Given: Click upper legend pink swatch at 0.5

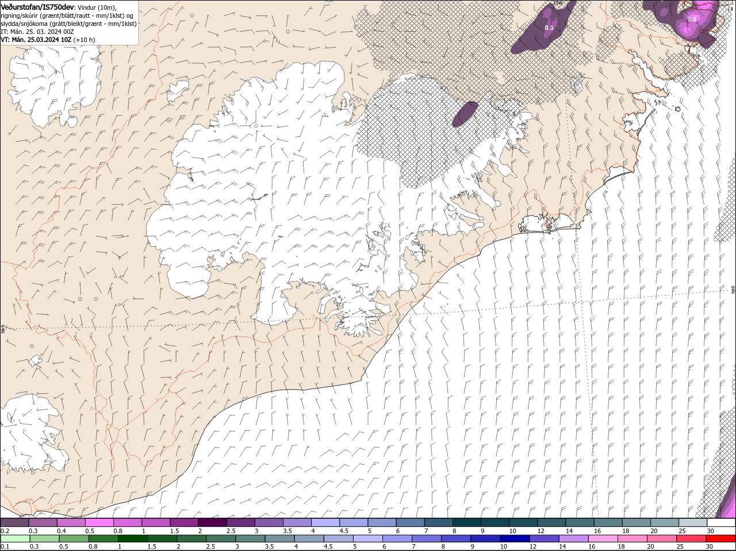Looking at the screenshot, I should (99, 522).
